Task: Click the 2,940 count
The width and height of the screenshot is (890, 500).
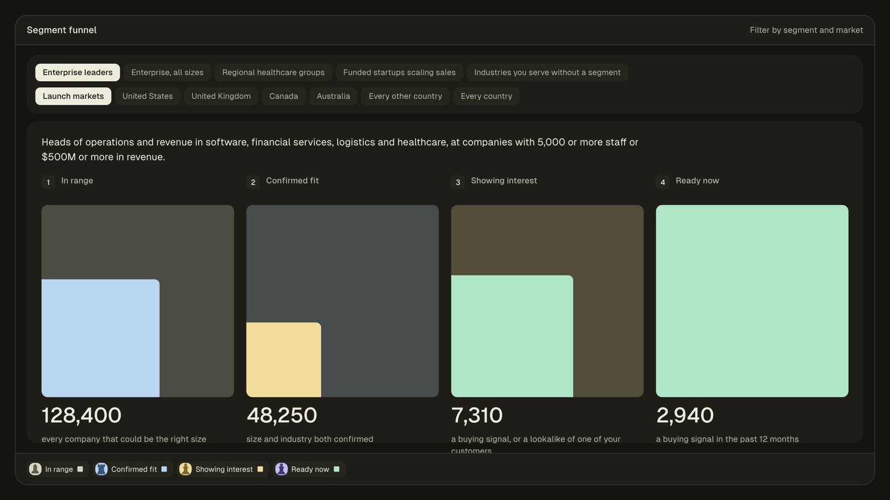Action: pos(685,415)
